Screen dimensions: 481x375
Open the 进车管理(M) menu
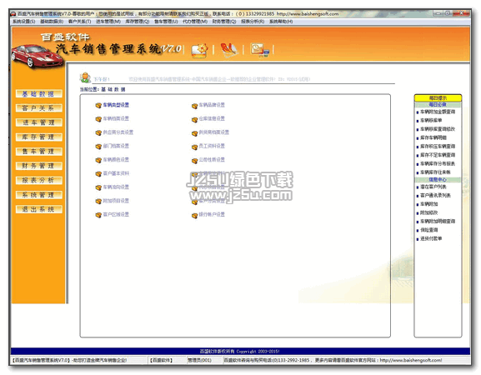pos(108,22)
